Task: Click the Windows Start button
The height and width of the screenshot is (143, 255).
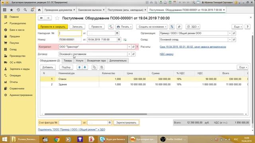Action: [x=4, y=139]
